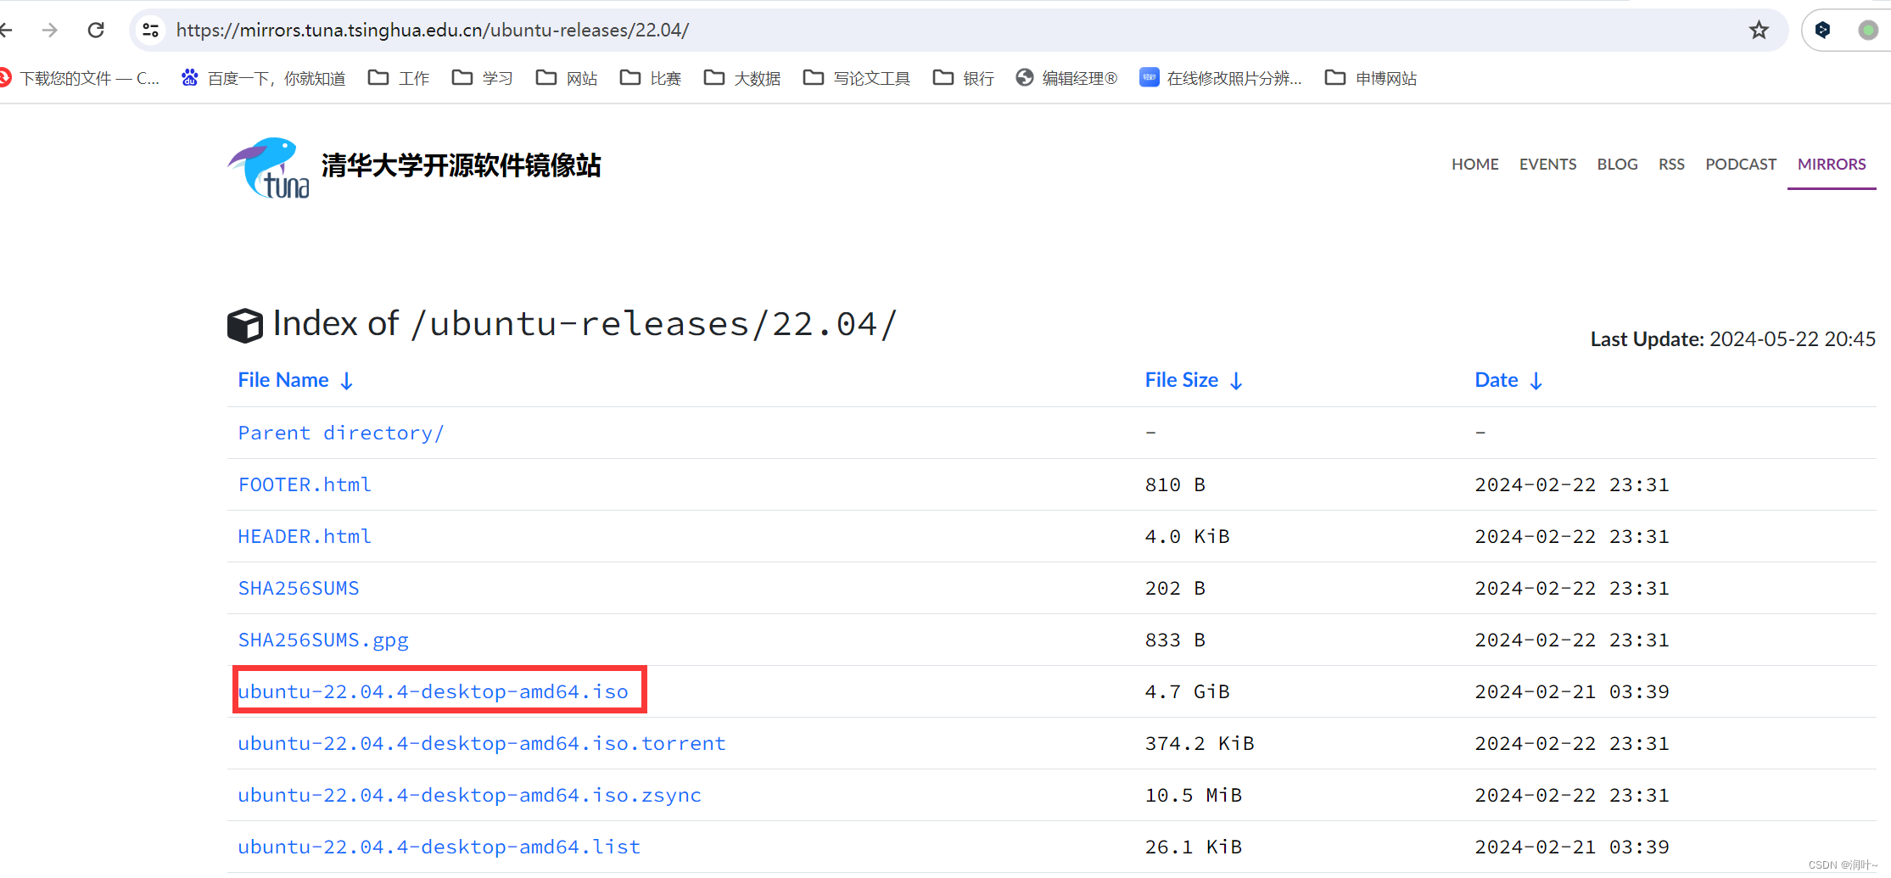This screenshot has height=878, width=1891.
Task: Click the green circle profile icon
Action: tap(1867, 31)
